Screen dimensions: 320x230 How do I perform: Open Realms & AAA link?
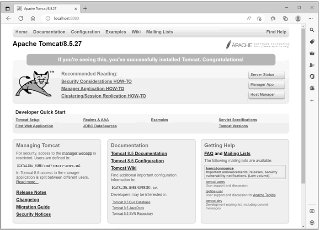(96, 120)
